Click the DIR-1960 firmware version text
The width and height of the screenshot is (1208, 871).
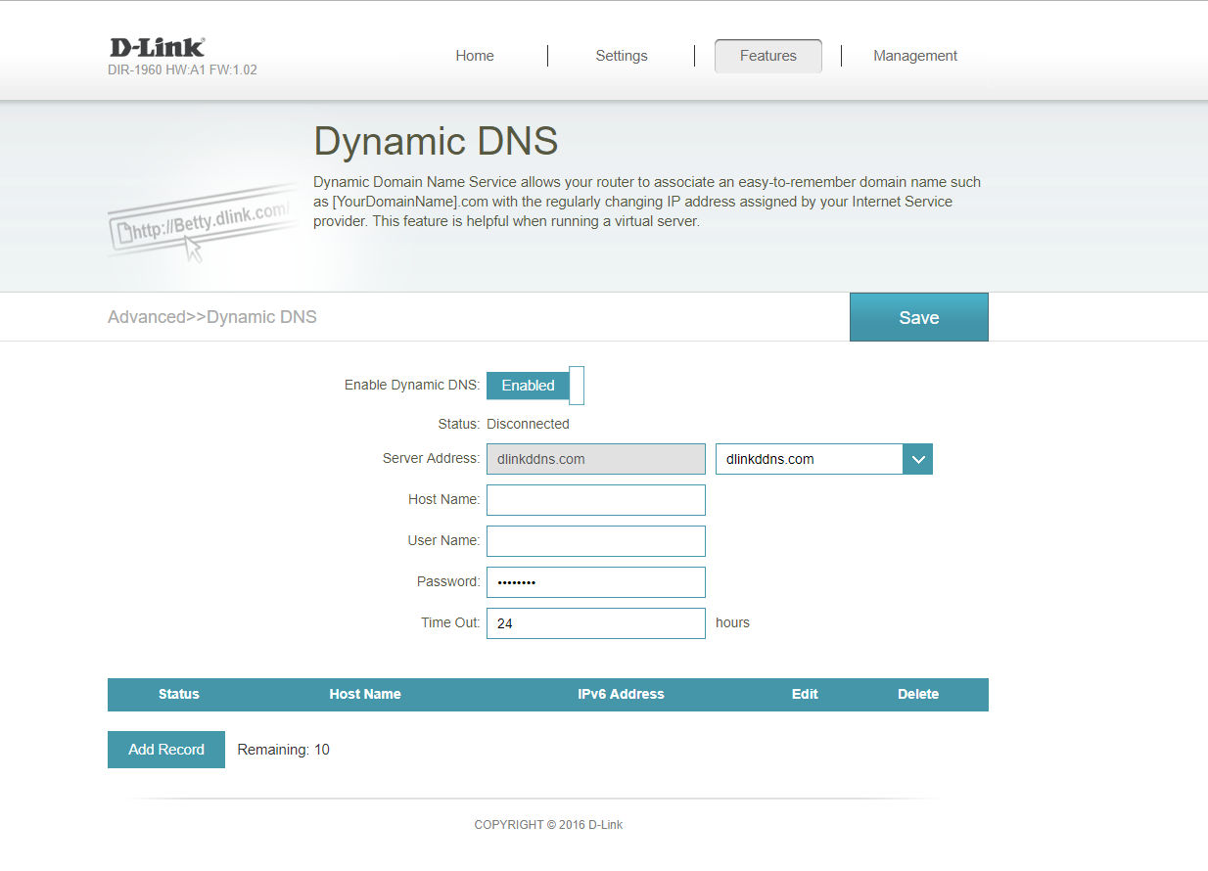pos(182,70)
